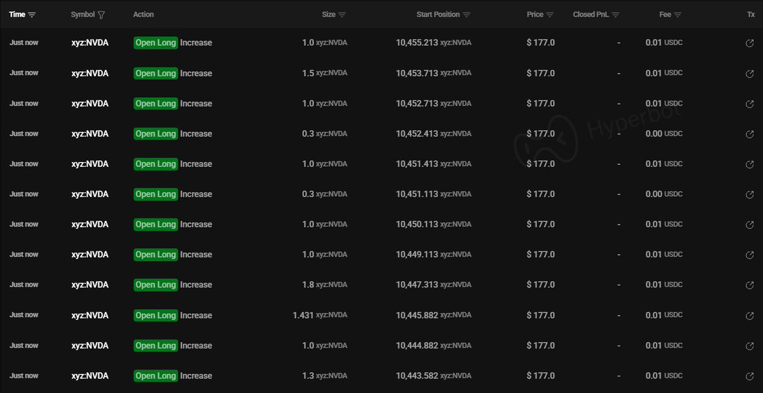Click the sort icon beside Price
Screen dimensions: 763x393
[550, 15]
